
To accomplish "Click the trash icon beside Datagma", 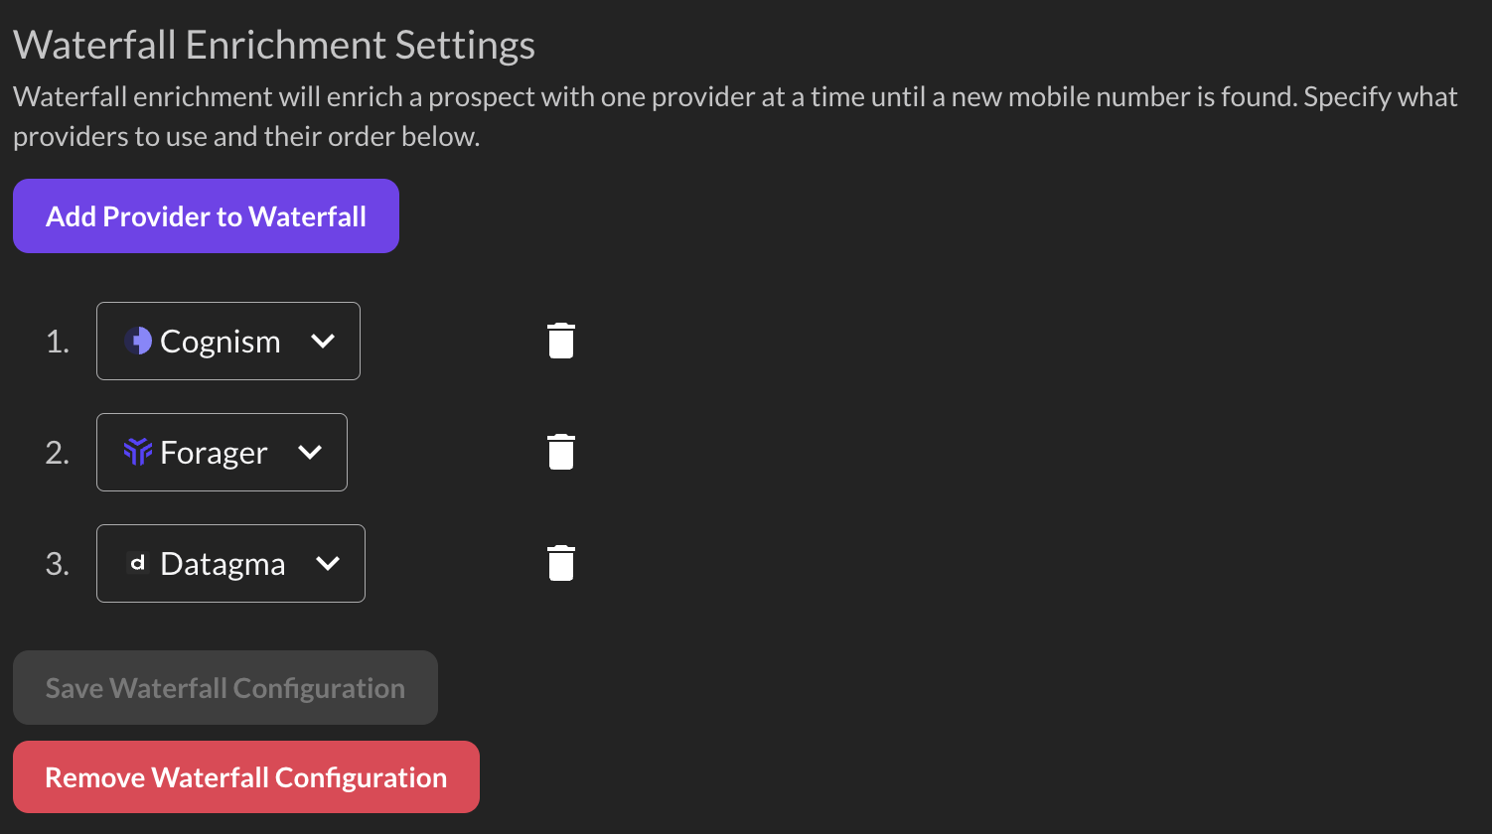I will point(561,563).
